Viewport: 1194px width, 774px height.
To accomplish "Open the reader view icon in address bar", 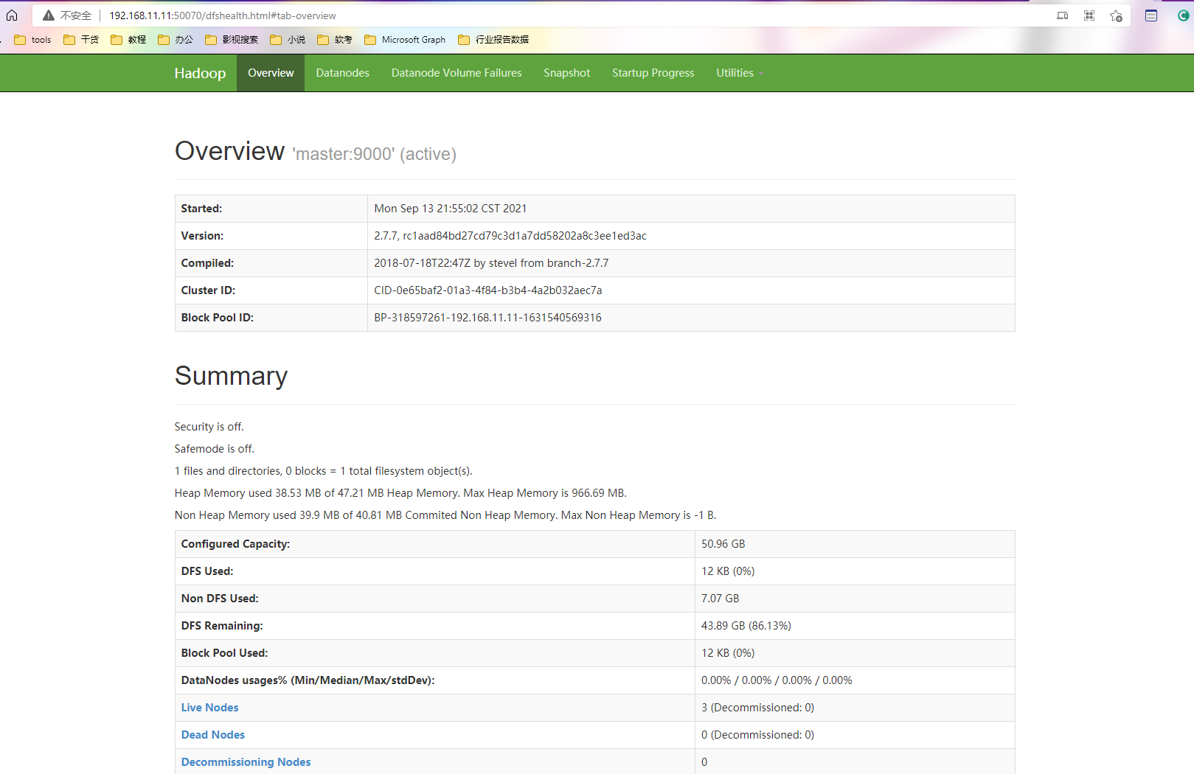I will click(x=1062, y=15).
